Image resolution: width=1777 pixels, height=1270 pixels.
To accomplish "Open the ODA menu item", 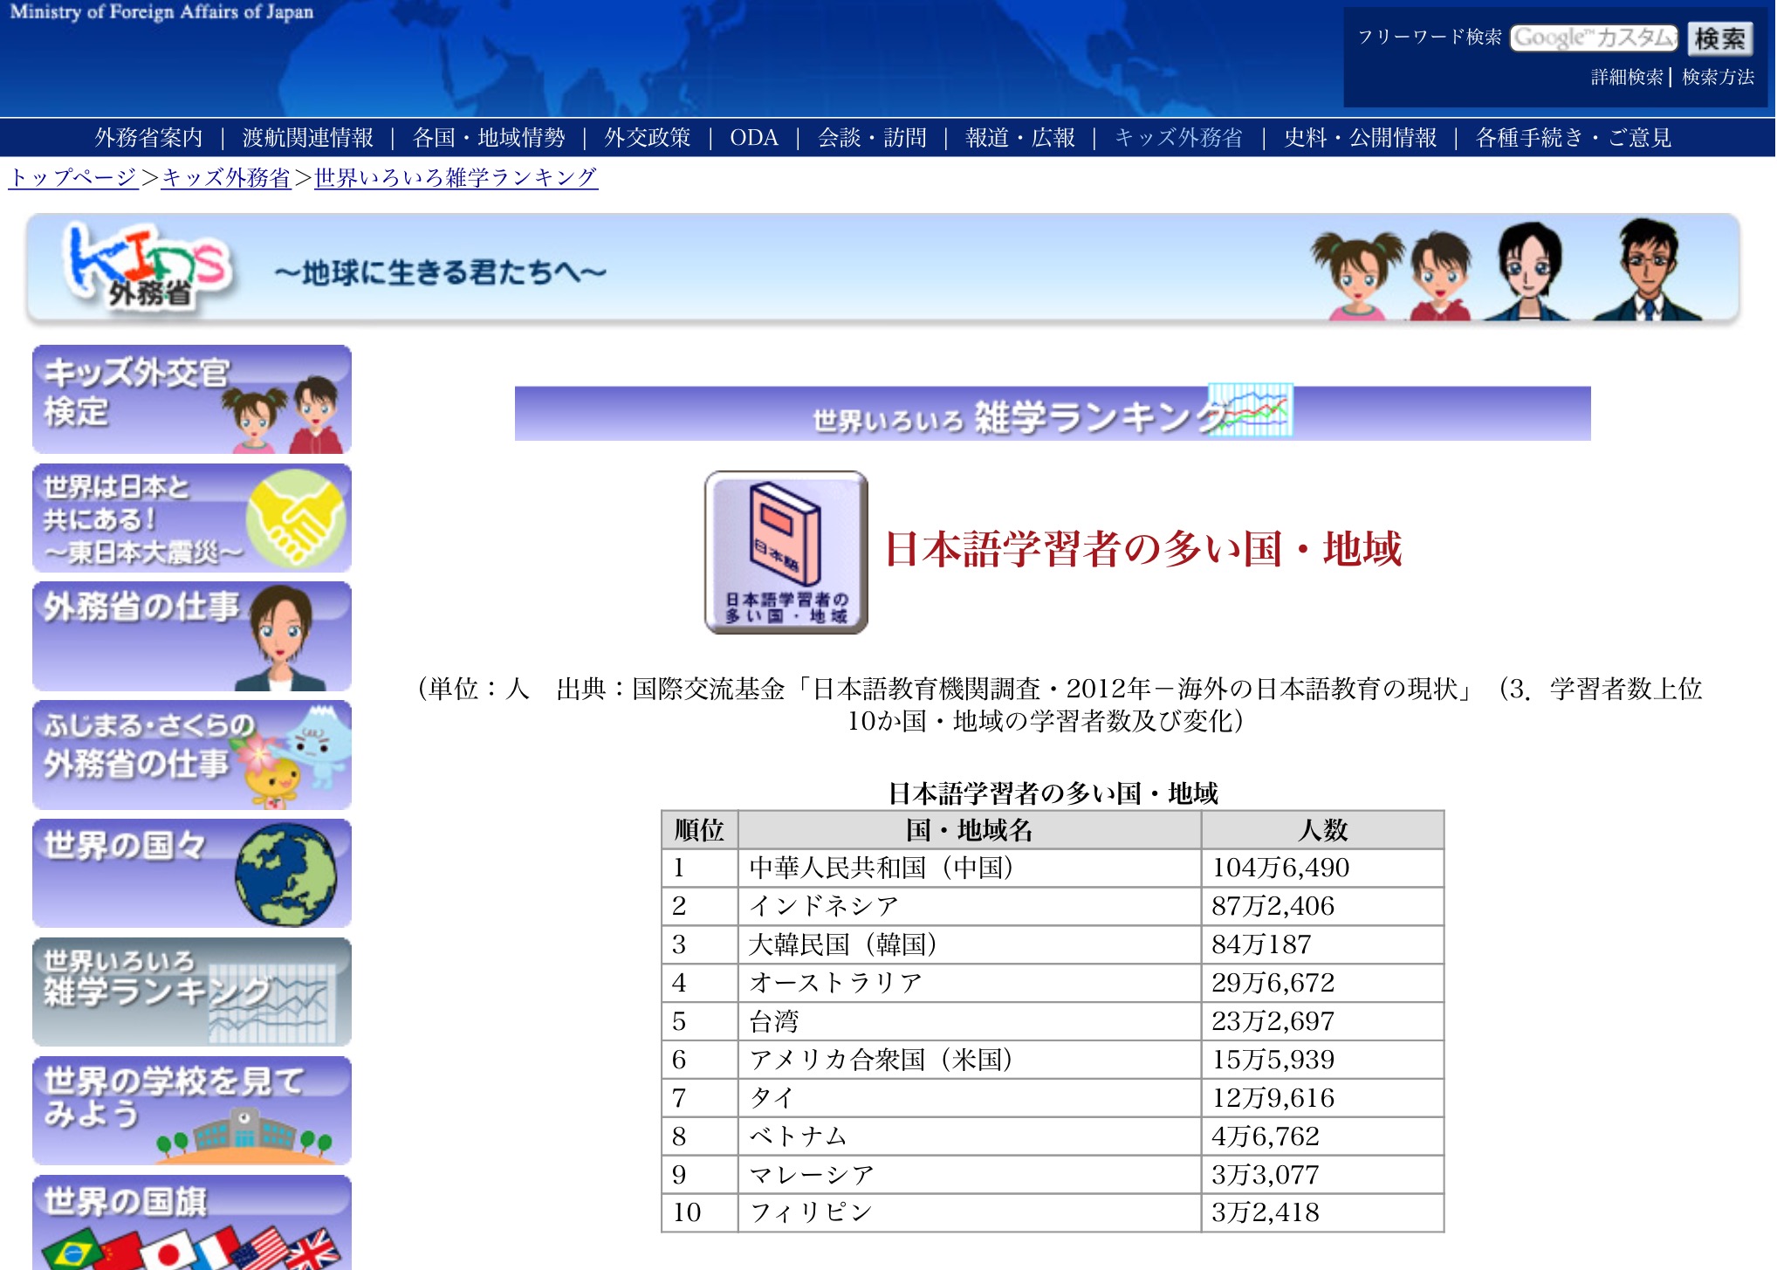I will (753, 138).
